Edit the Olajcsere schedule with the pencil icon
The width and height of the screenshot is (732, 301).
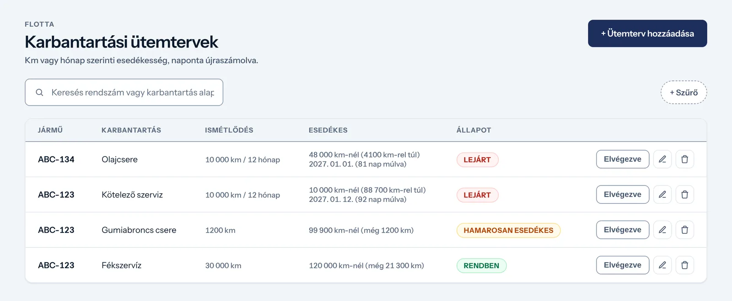[x=662, y=159]
